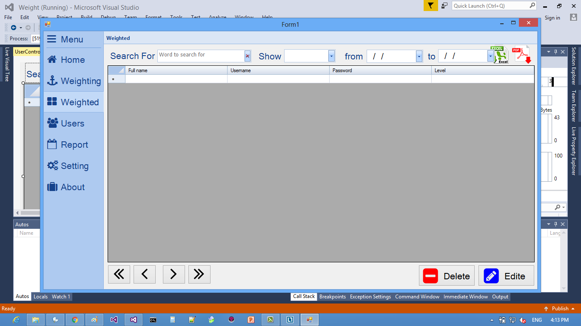Image resolution: width=581 pixels, height=326 pixels.
Task: Click the sign-in account avatar icon
Action: 573,17
